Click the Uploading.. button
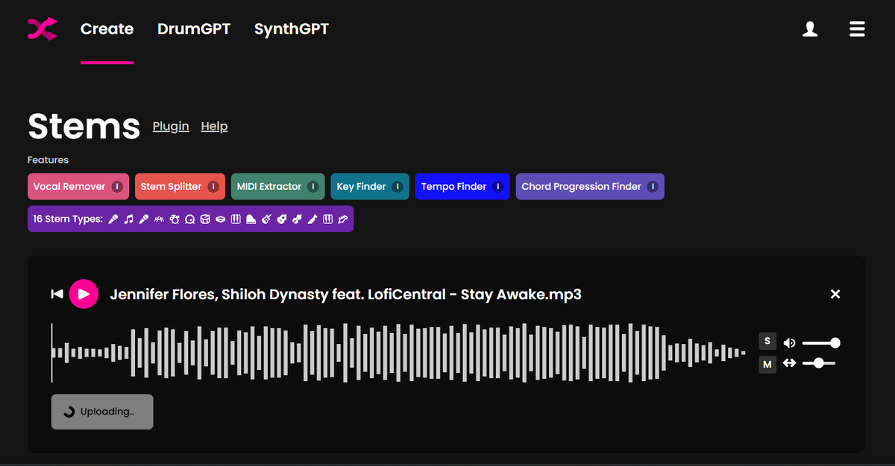Screen dimensions: 895x466 102,412
